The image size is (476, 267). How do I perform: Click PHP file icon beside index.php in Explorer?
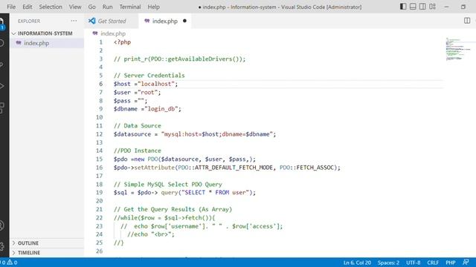[x=19, y=43]
